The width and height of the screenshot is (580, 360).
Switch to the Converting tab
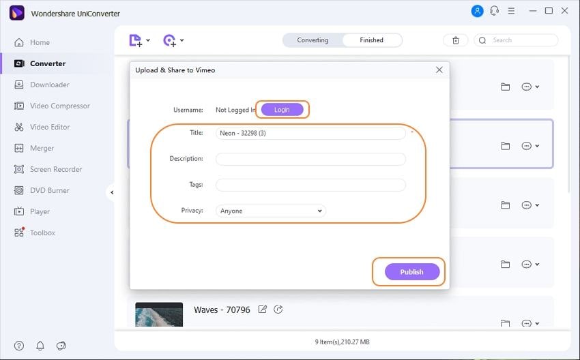(313, 40)
